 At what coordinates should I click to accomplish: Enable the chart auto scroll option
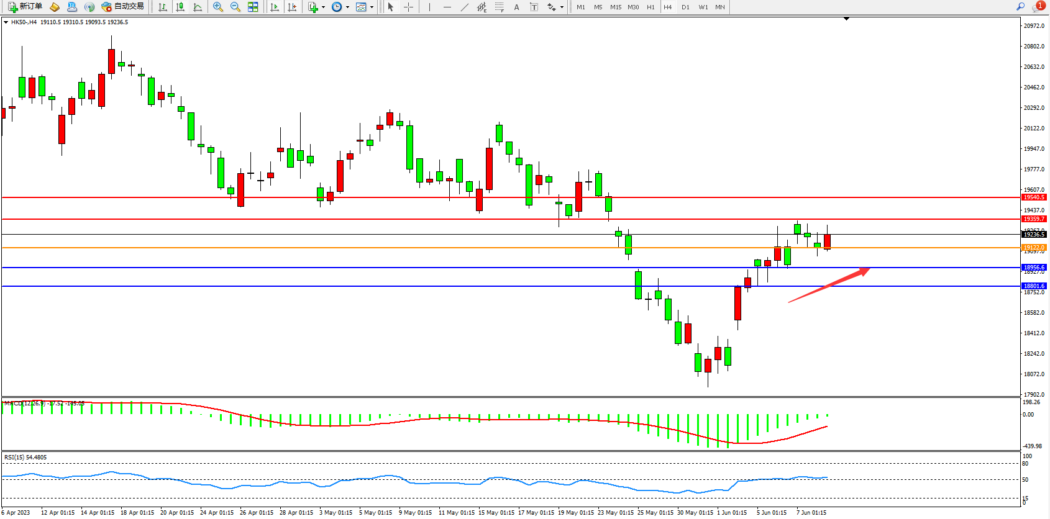[x=275, y=7]
